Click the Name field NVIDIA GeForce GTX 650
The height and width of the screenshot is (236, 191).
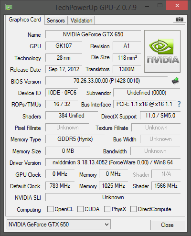tap(93, 34)
